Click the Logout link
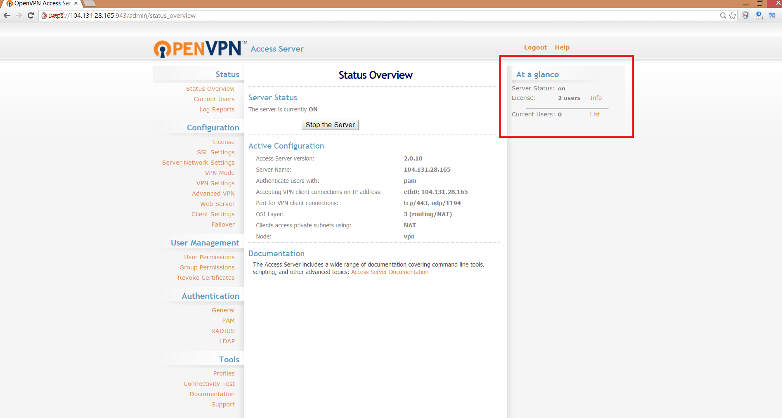Viewport: 782px width, 418px height. 535,47
